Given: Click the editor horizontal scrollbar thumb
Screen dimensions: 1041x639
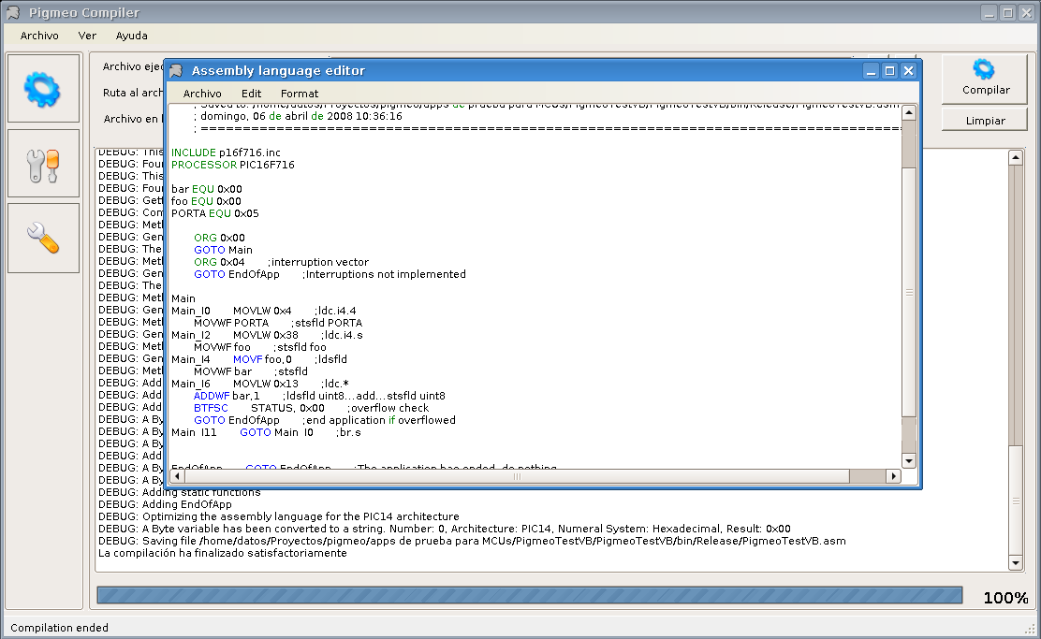Looking at the screenshot, I should [517, 476].
